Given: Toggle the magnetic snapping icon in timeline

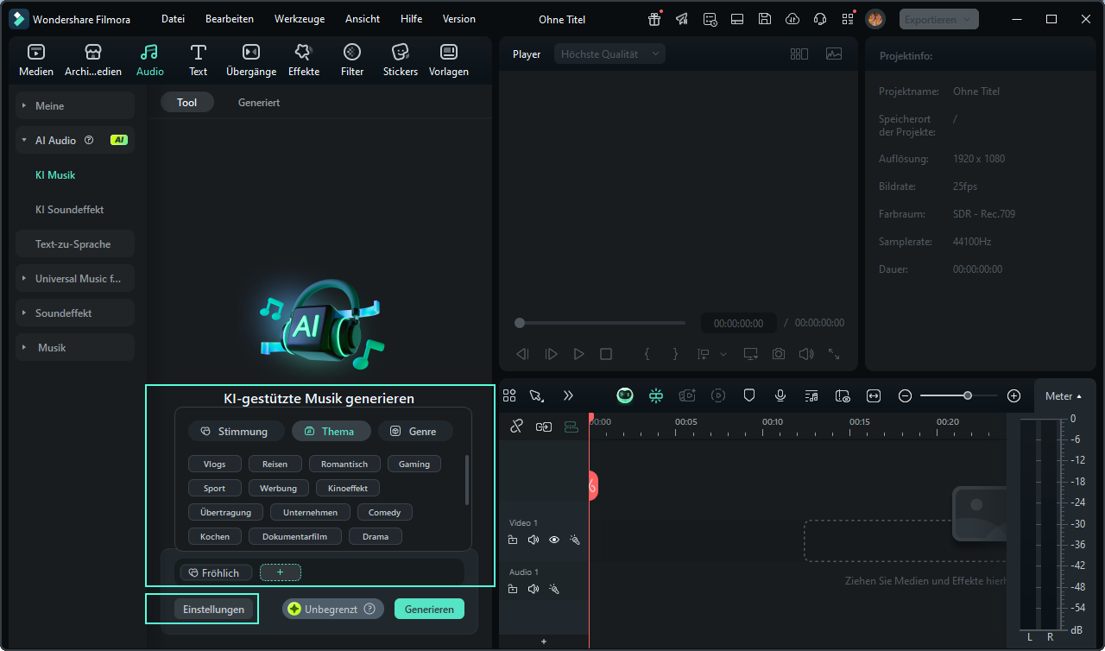Looking at the screenshot, I should (544, 427).
